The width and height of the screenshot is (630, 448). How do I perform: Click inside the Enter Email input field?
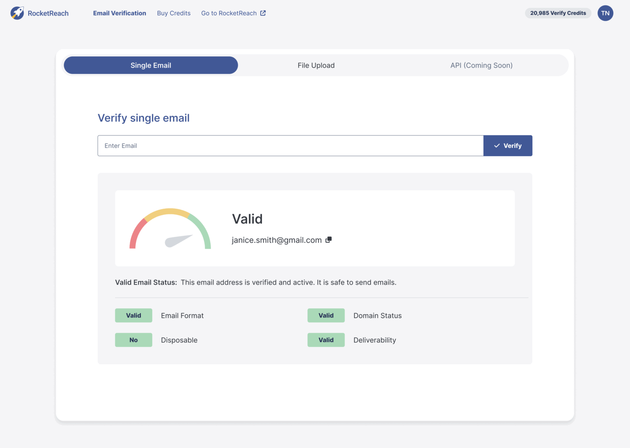290,146
